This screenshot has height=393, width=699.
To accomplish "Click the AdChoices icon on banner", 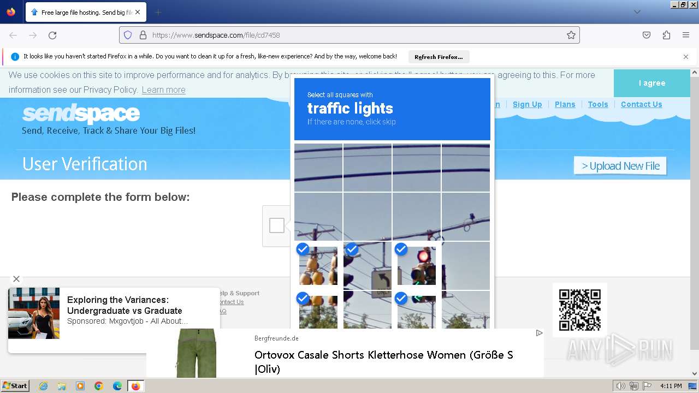I will (x=539, y=333).
